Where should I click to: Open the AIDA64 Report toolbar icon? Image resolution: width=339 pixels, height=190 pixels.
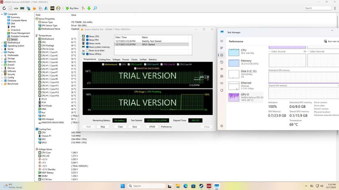(x=10, y=8)
